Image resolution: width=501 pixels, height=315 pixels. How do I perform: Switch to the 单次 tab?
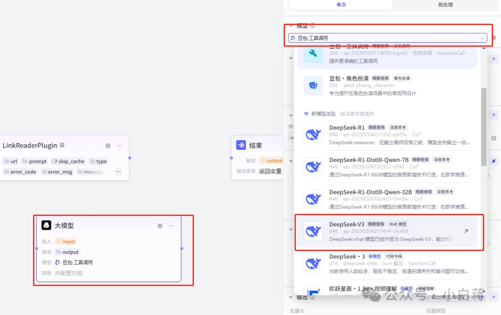coord(341,5)
